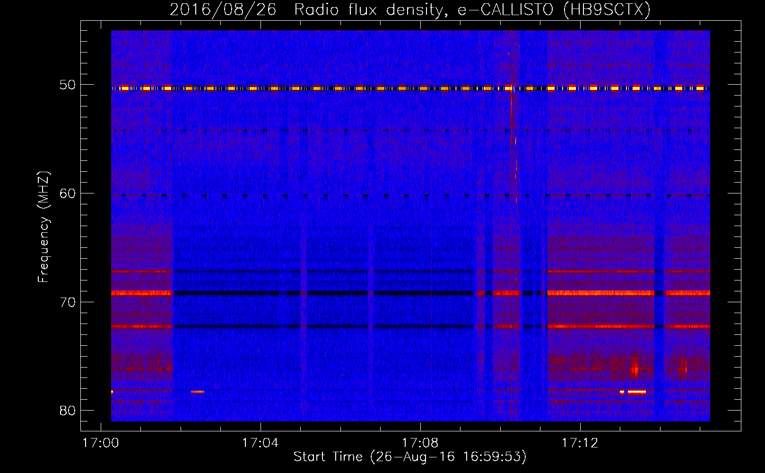
Task: Click the 'Frequency (MHZ)' axis label
Action: pos(43,227)
